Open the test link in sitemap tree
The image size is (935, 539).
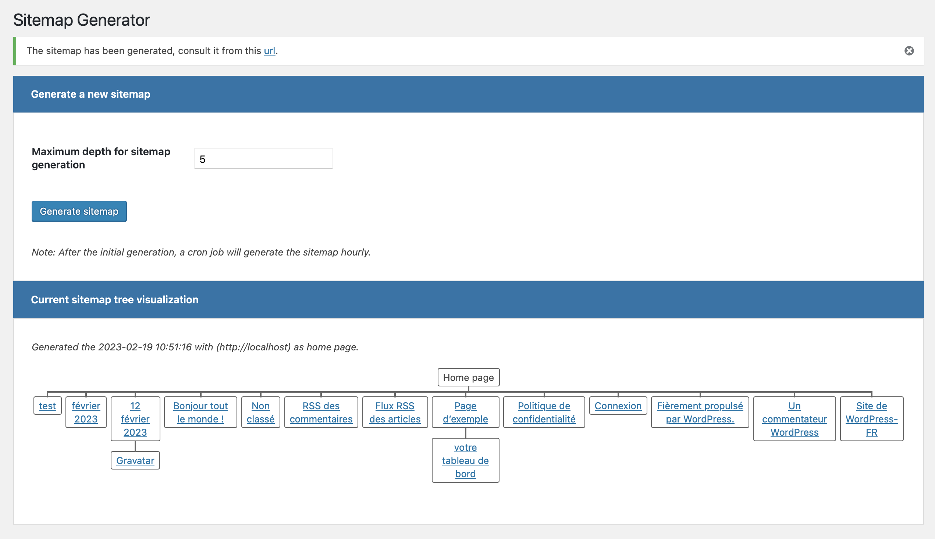(47, 406)
